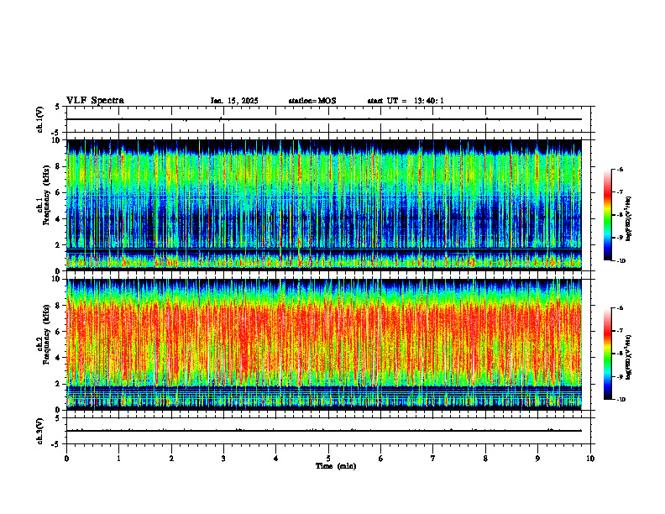
Task: Click time axis tick label 9
Action: 537,459
